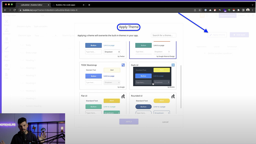
Task: Open Chrome's three-dot menu
Action: 253,10
